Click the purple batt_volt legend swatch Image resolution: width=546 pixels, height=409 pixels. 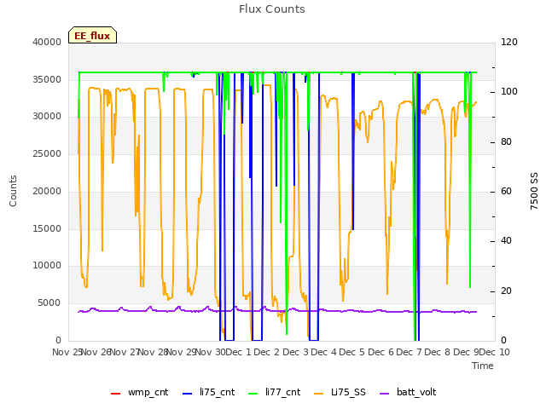[384, 394]
